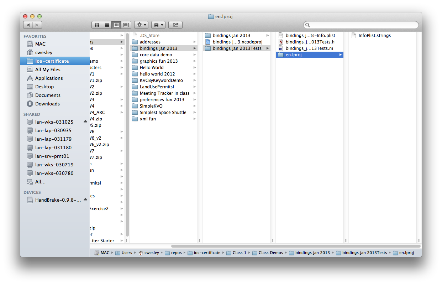Select MAC in Favorites sidebar
442x285 pixels.
coord(55,44)
